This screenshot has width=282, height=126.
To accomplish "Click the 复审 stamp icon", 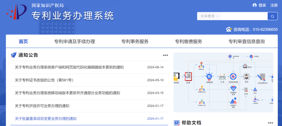I will (255, 90).
